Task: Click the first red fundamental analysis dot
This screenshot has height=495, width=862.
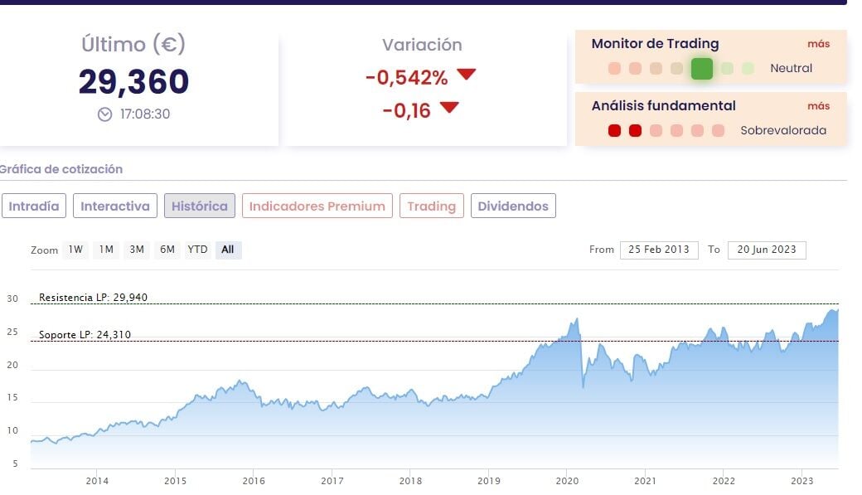Action: click(614, 130)
